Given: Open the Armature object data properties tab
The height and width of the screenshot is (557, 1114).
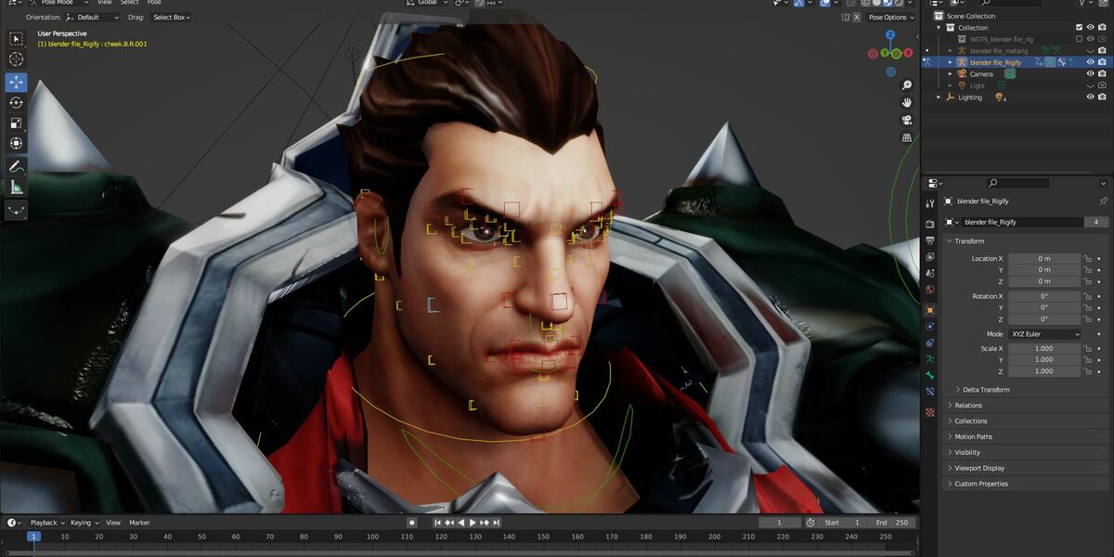Looking at the screenshot, I should (x=930, y=360).
